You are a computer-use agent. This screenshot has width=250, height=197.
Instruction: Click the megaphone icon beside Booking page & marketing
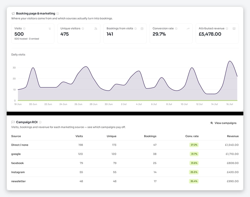tap(13, 14)
